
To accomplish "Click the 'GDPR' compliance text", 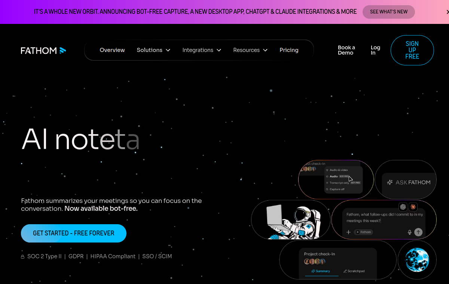I will pos(76,256).
